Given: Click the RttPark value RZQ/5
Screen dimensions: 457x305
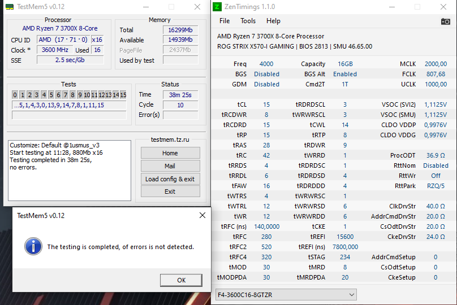Looking at the screenshot, I should point(436,186).
